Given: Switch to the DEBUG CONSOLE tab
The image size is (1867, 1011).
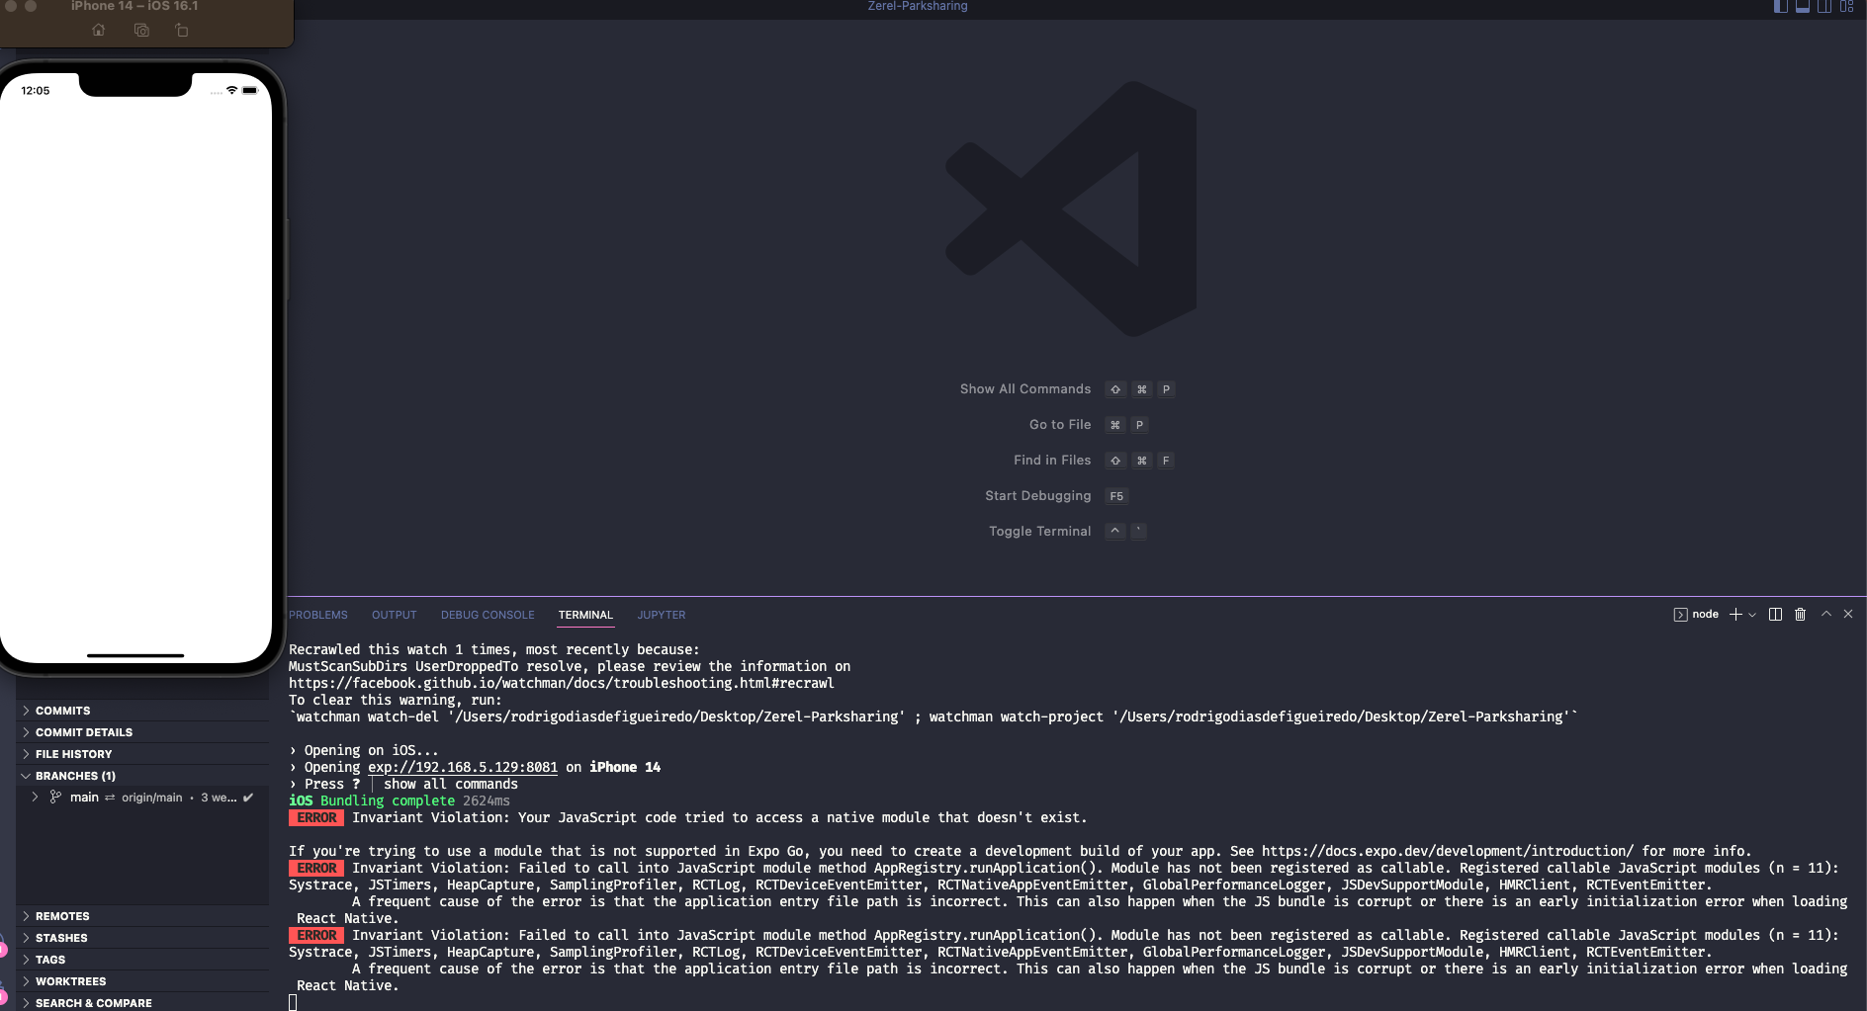Looking at the screenshot, I should click(x=488, y=614).
